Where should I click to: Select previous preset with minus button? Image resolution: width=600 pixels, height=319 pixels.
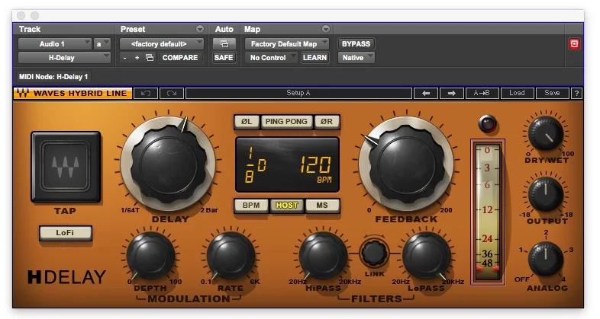(x=124, y=58)
